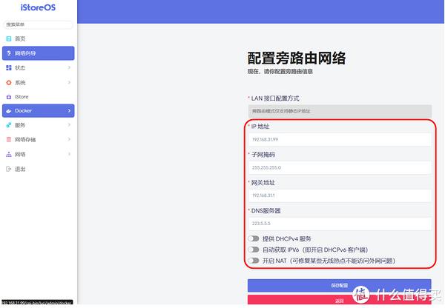Image resolution: width=445 pixels, height=308 pixels.
Task: Click the IP 地址 input field
Action: [x=340, y=139]
